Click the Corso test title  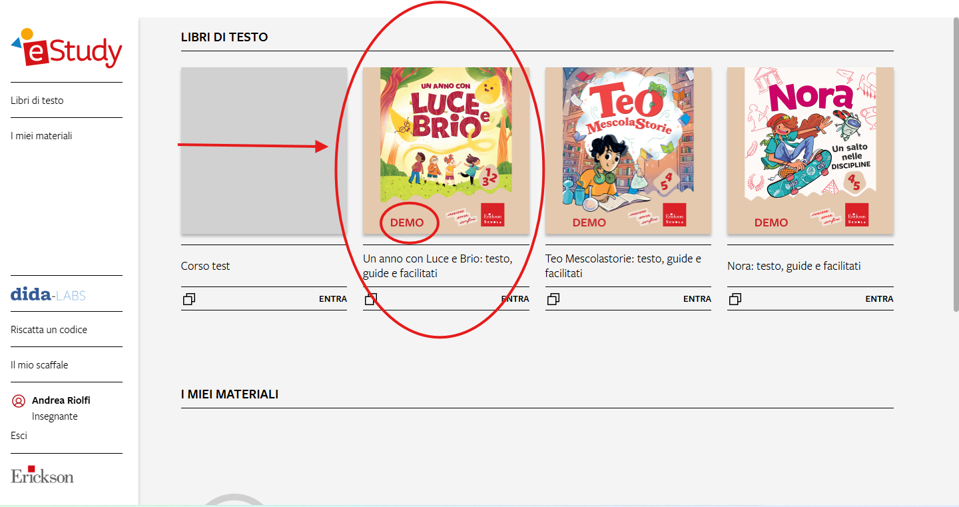pyautogui.click(x=206, y=266)
